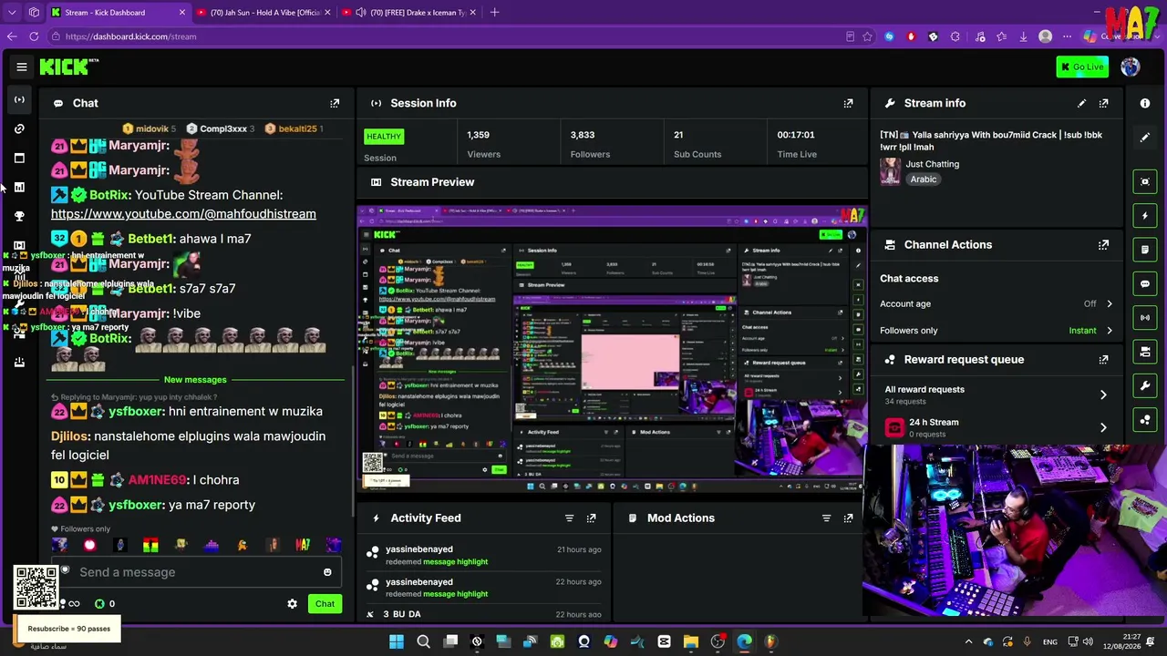Open ysfboxer's profile from 'ya ma7 reporty' message
The height and width of the screenshot is (656, 1167).
[137, 505]
